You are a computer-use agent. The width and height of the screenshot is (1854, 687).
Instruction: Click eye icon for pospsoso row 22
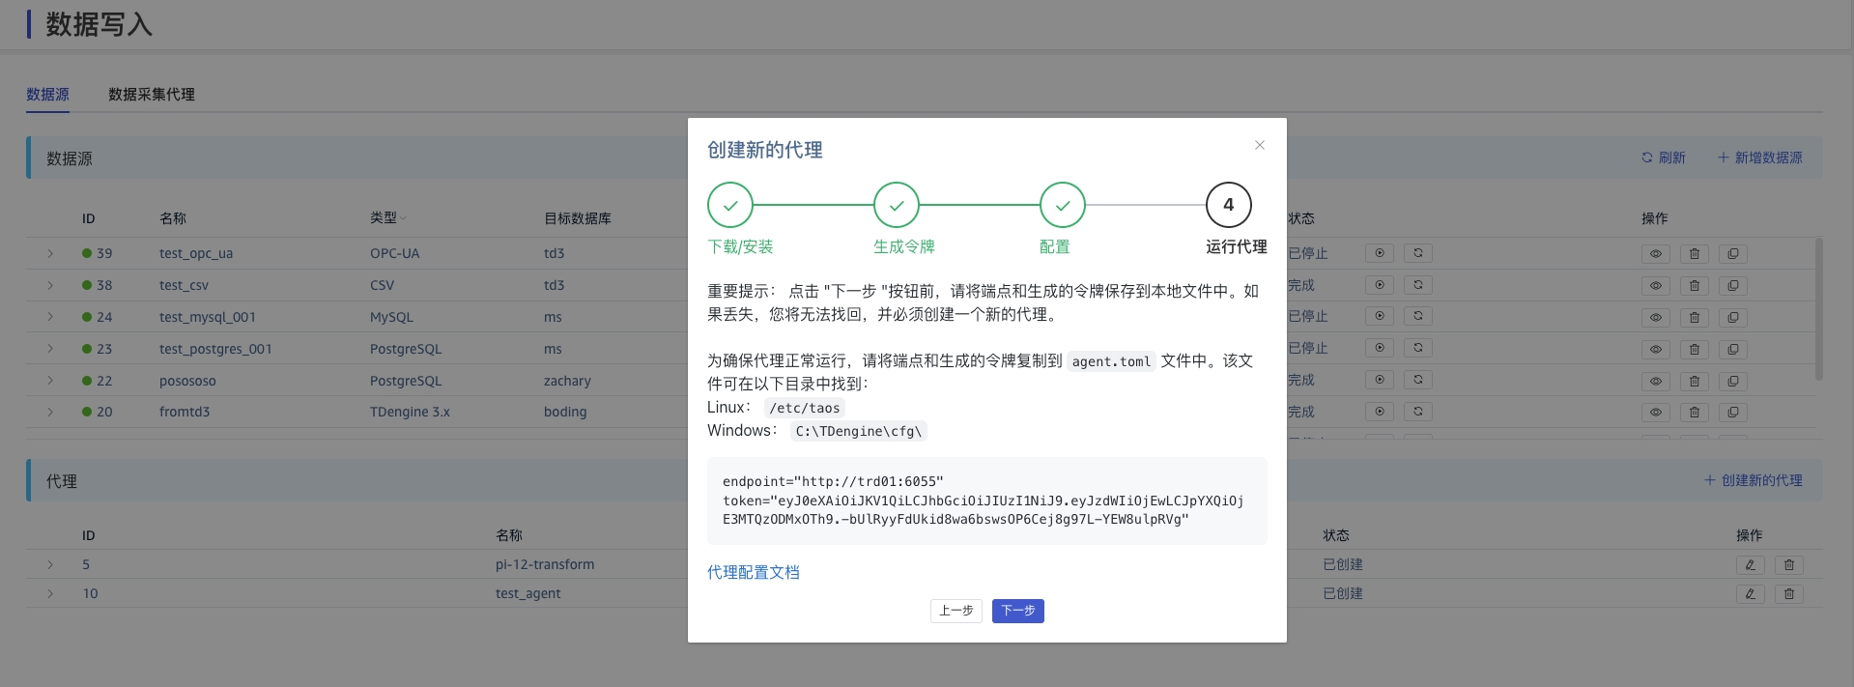click(1656, 381)
